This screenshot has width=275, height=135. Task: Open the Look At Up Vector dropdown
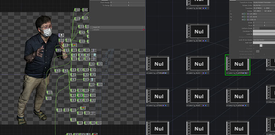coord(264,40)
